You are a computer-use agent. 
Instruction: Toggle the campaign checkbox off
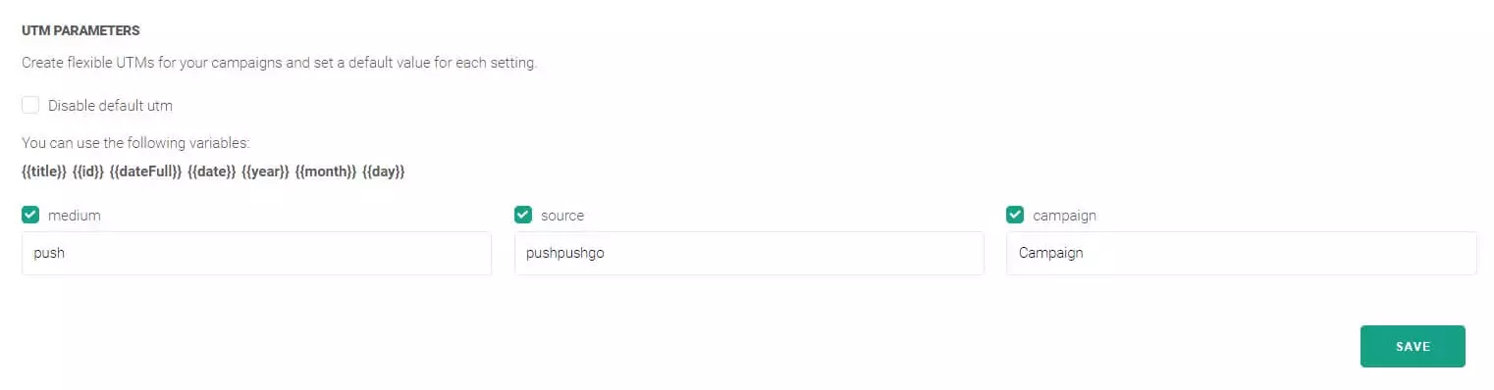1015,215
